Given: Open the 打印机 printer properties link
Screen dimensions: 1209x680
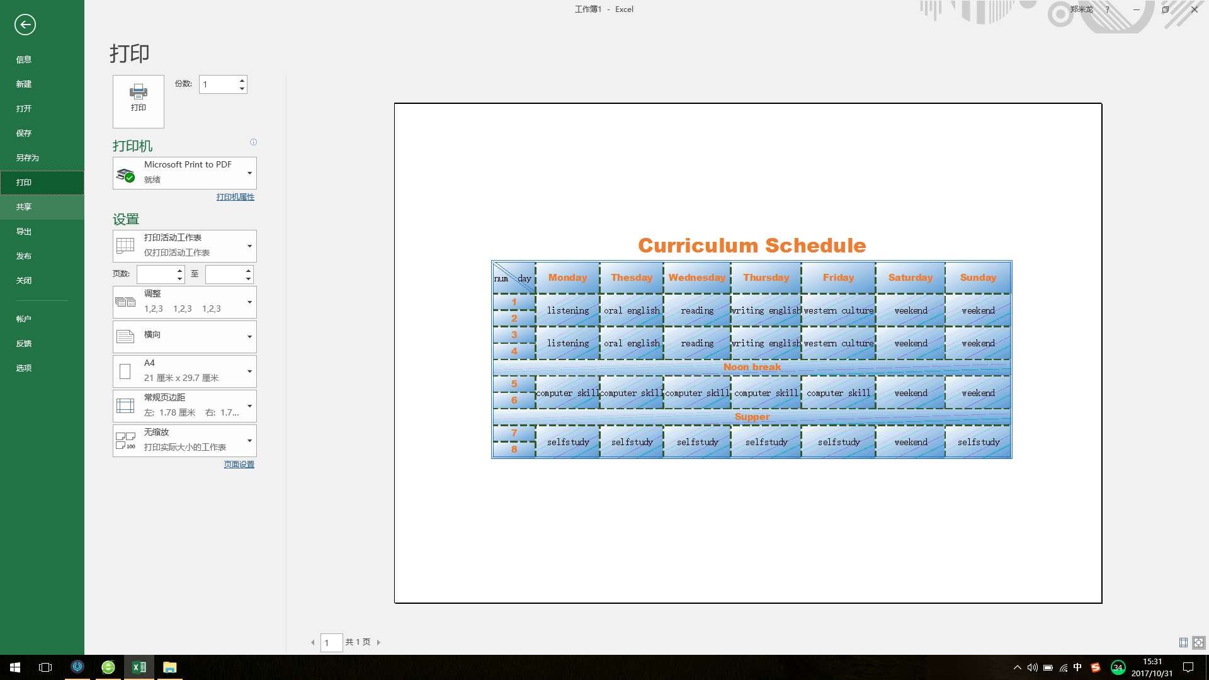Looking at the screenshot, I should pyautogui.click(x=235, y=196).
